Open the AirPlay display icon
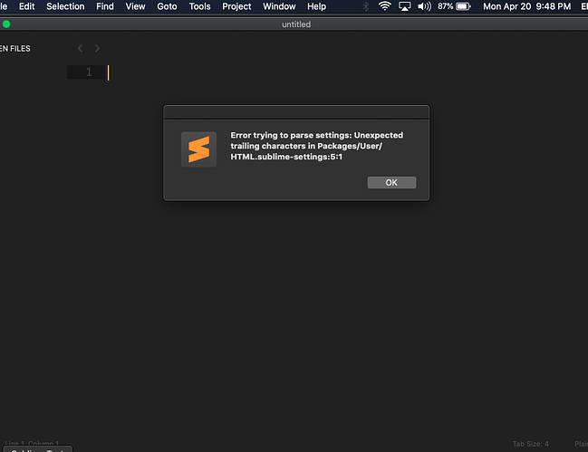Screen dimensions: 588x452 tap(404, 6)
